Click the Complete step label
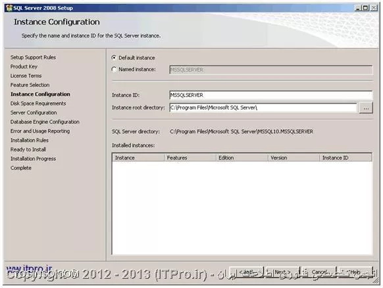The height and width of the screenshot is (288, 383). [x=21, y=168]
